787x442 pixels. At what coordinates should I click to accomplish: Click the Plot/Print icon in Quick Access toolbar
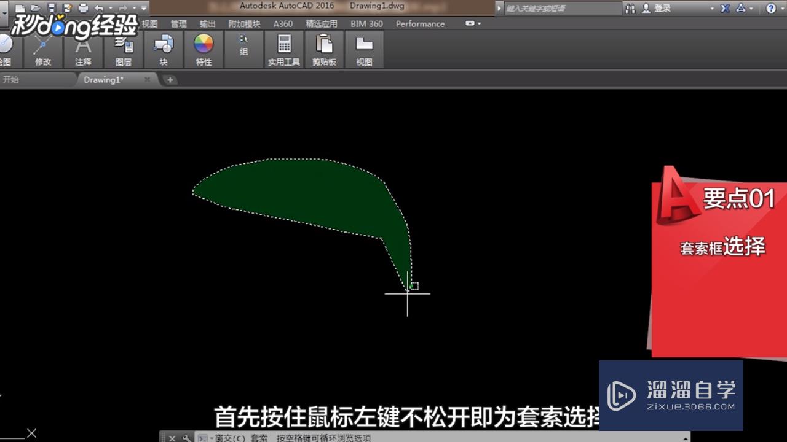(82, 8)
